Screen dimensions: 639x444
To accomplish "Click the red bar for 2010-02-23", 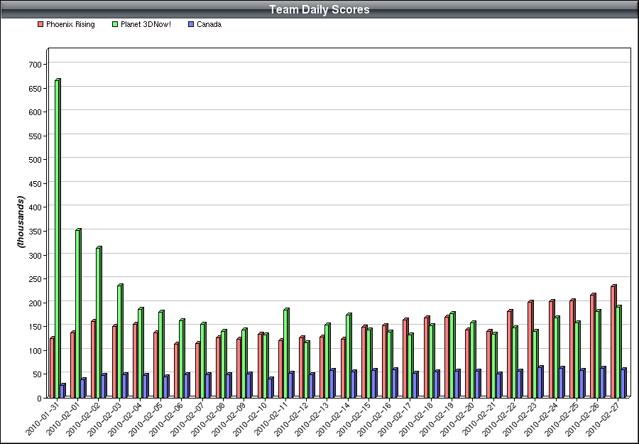I will (530, 350).
